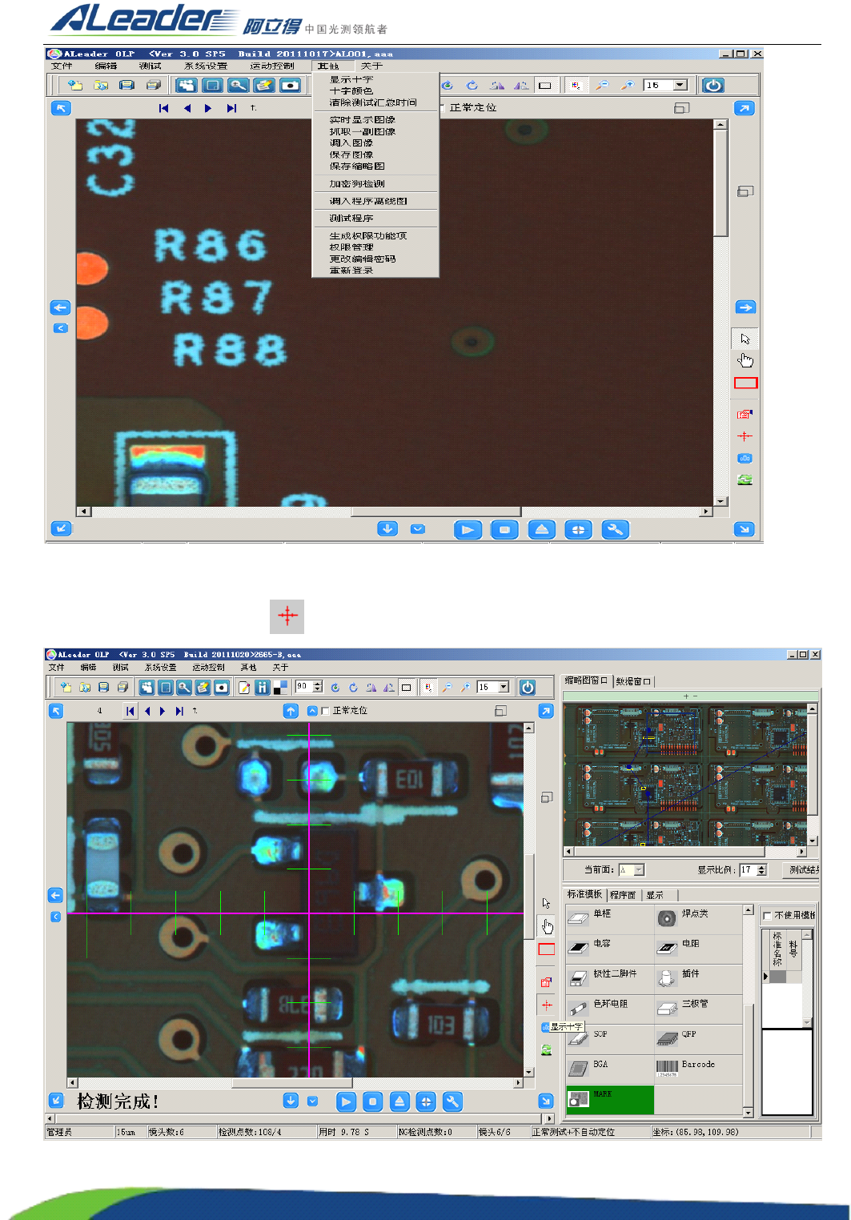Click play button below 2665-B image

(346, 1102)
